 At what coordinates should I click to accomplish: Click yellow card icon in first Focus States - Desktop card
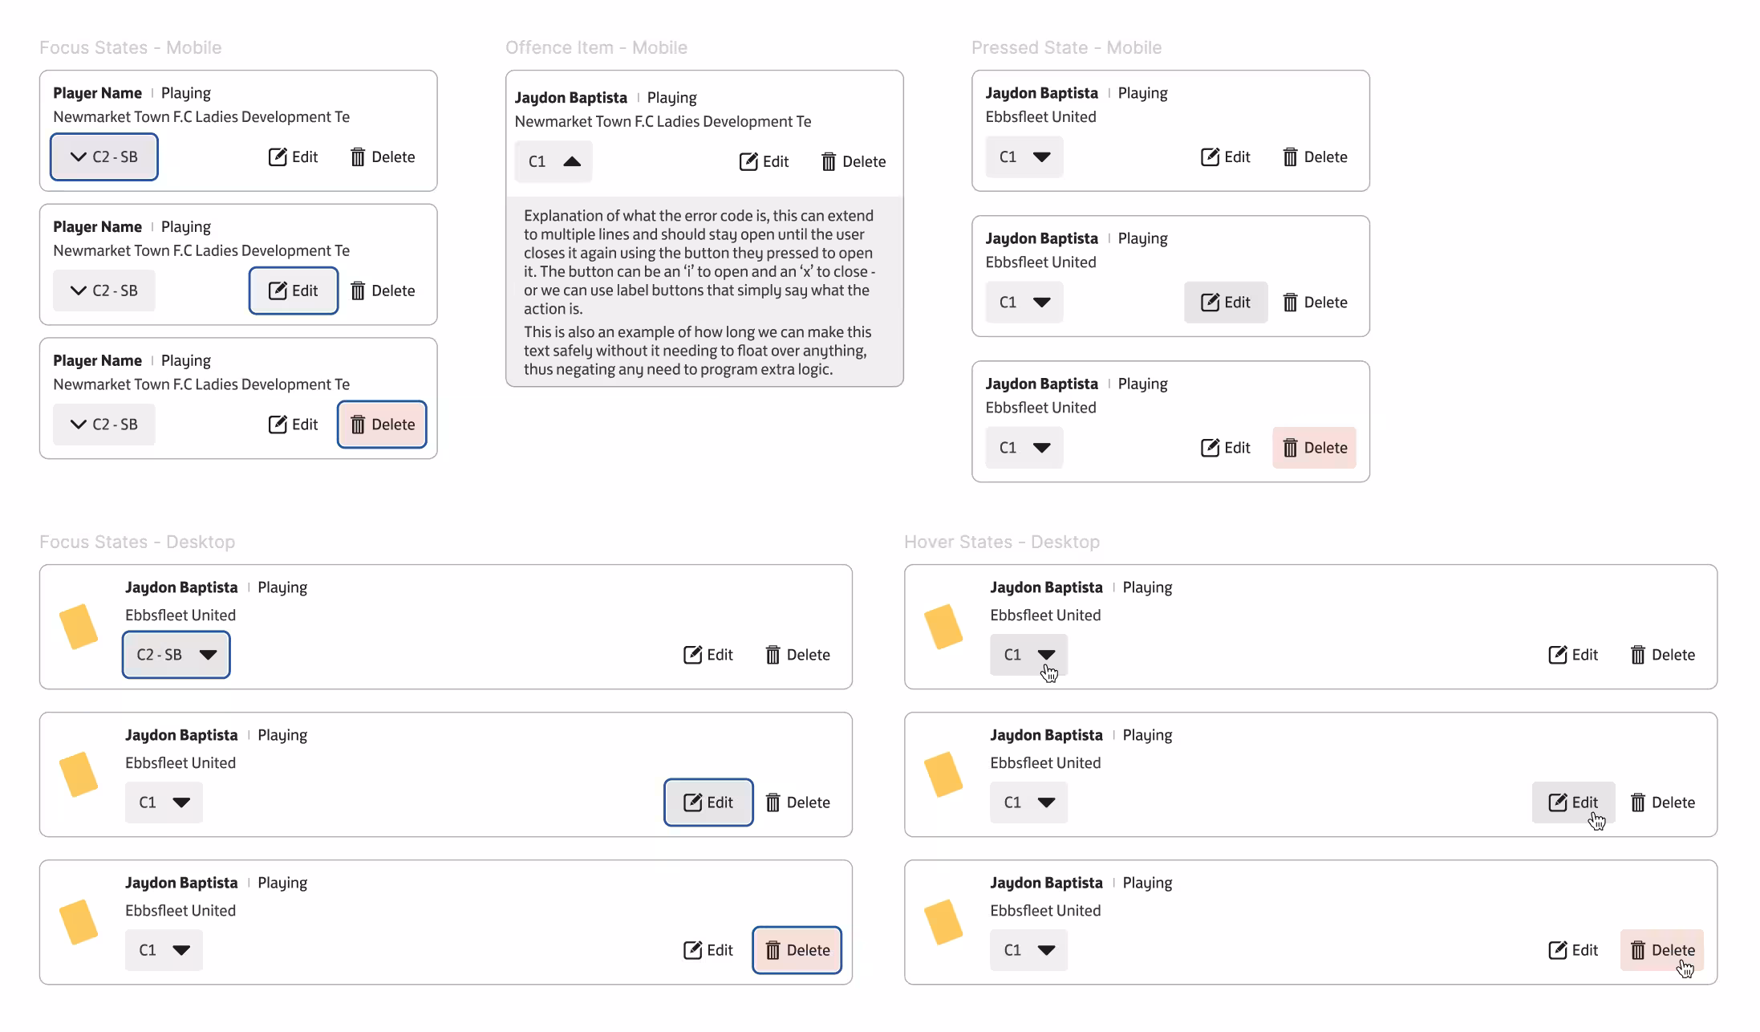[79, 626]
